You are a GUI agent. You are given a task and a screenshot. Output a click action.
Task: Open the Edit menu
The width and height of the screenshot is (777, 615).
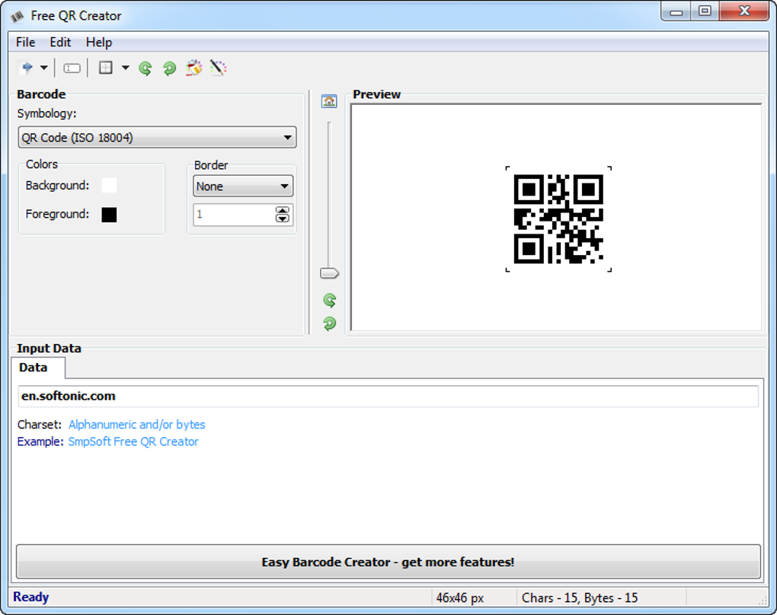[60, 42]
